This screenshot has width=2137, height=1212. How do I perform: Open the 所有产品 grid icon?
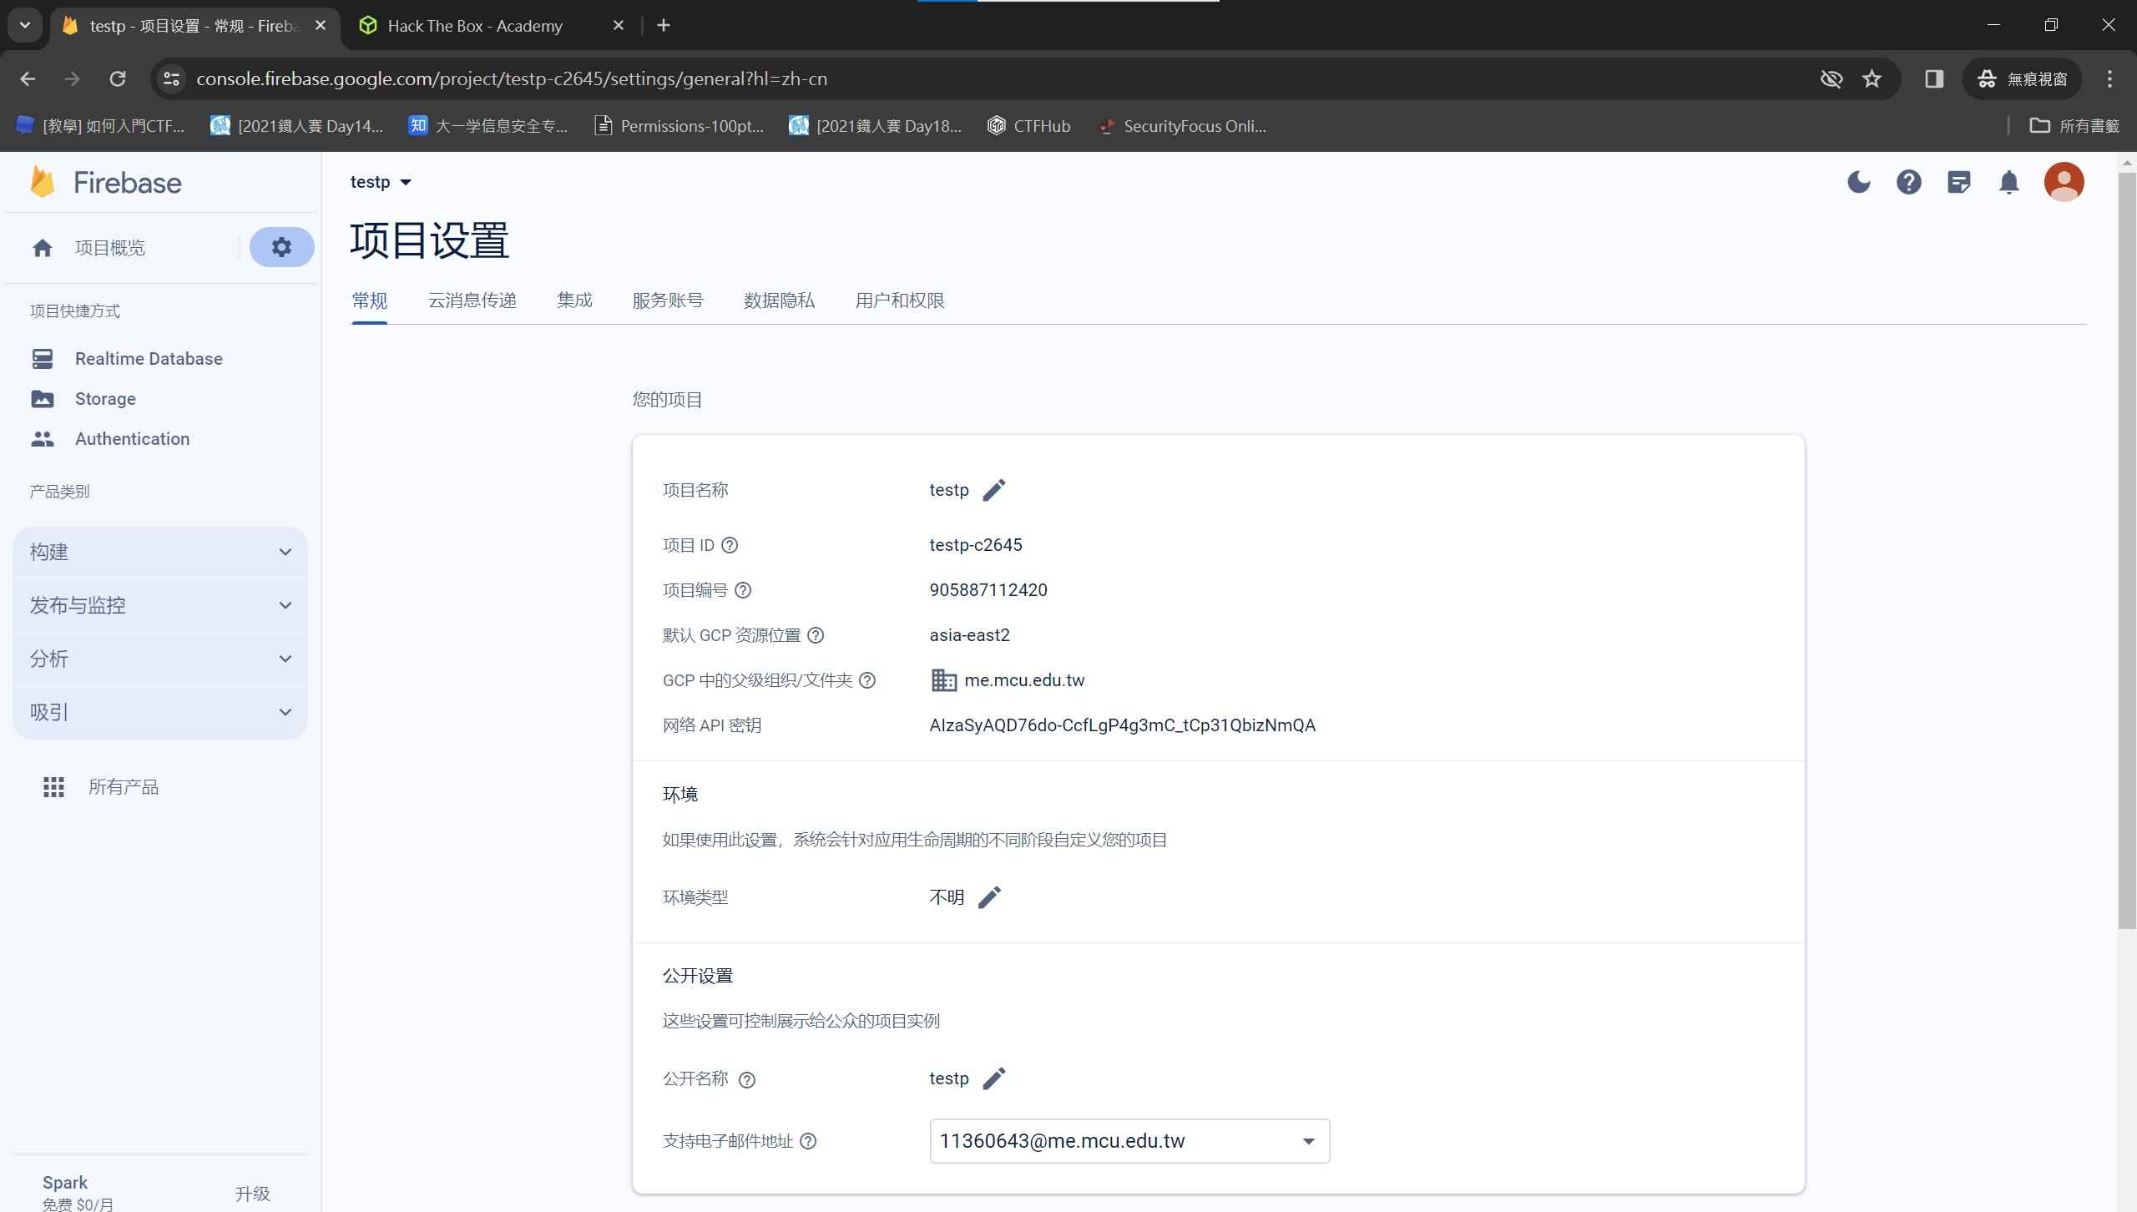point(54,787)
